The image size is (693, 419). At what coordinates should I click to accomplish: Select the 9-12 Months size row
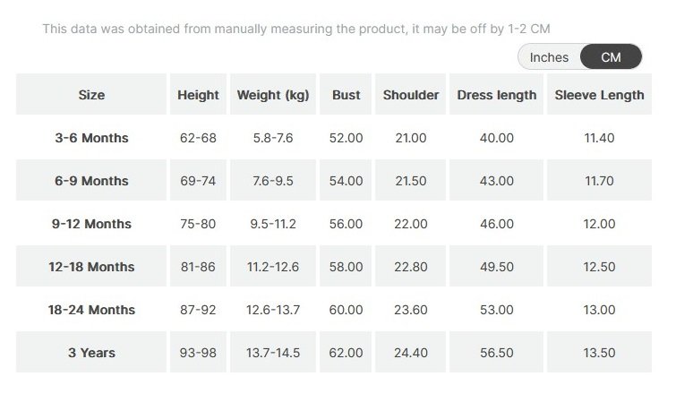point(91,224)
